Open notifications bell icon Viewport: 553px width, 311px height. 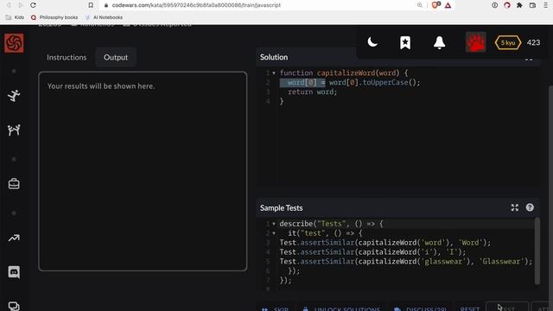click(x=439, y=42)
